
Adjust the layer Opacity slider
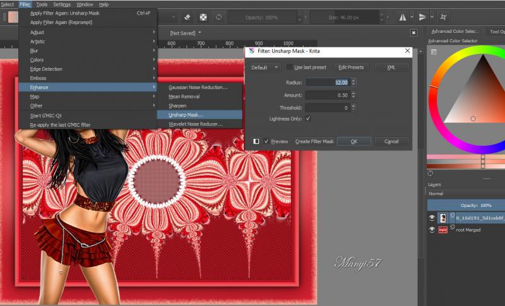pos(466,205)
